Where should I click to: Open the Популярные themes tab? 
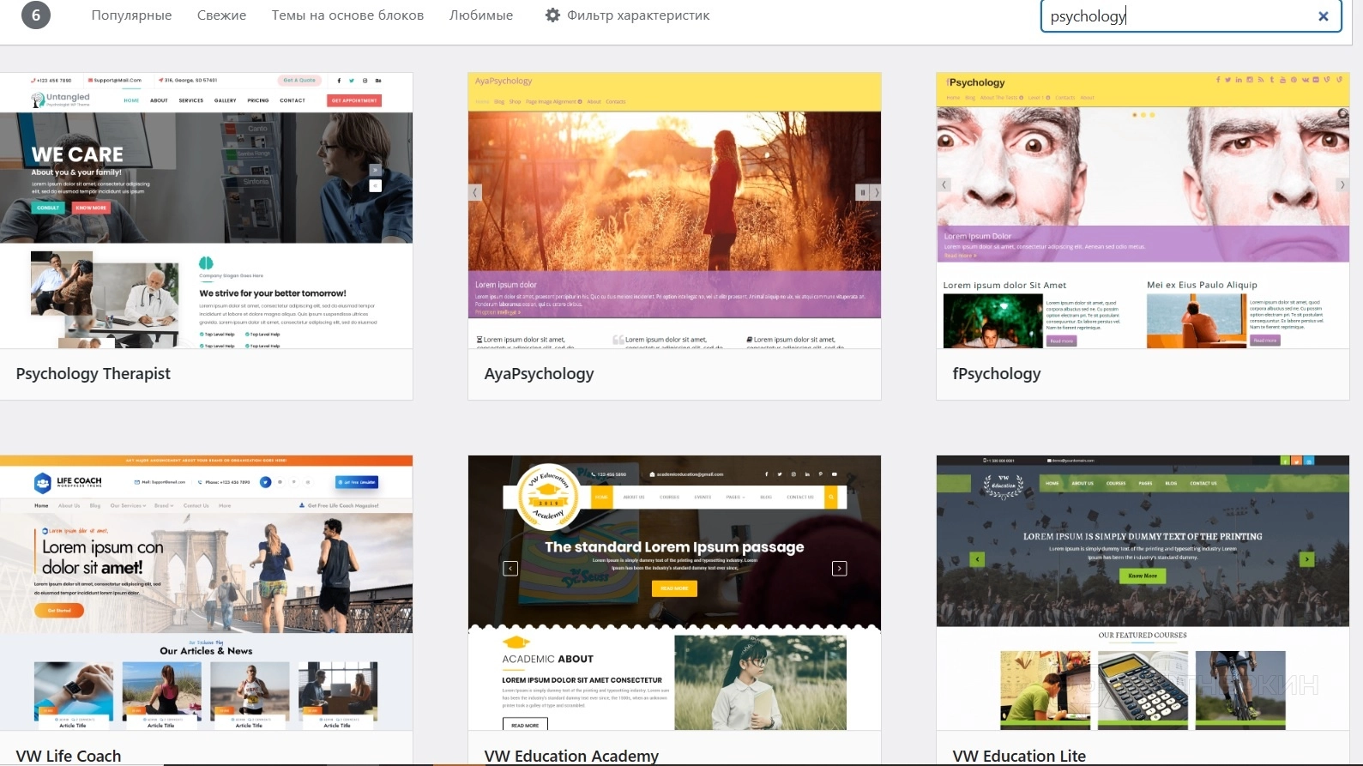point(131,15)
